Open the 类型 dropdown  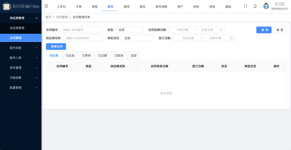129,30
